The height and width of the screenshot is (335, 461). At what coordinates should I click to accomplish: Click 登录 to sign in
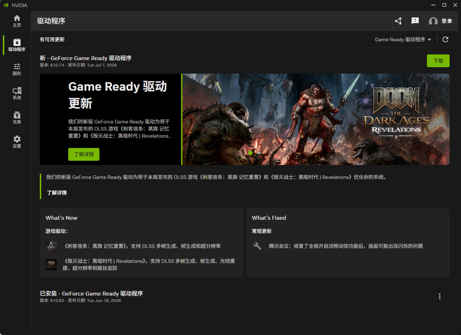point(447,21)
